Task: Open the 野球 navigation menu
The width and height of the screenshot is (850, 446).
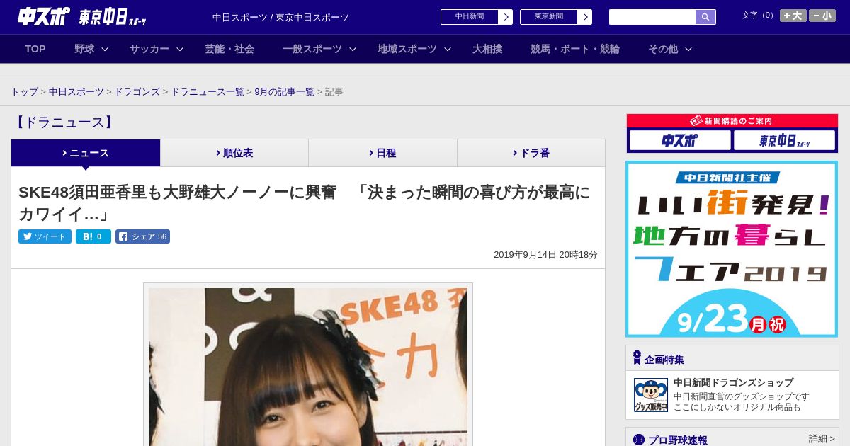Action: [x=84, y=49]
